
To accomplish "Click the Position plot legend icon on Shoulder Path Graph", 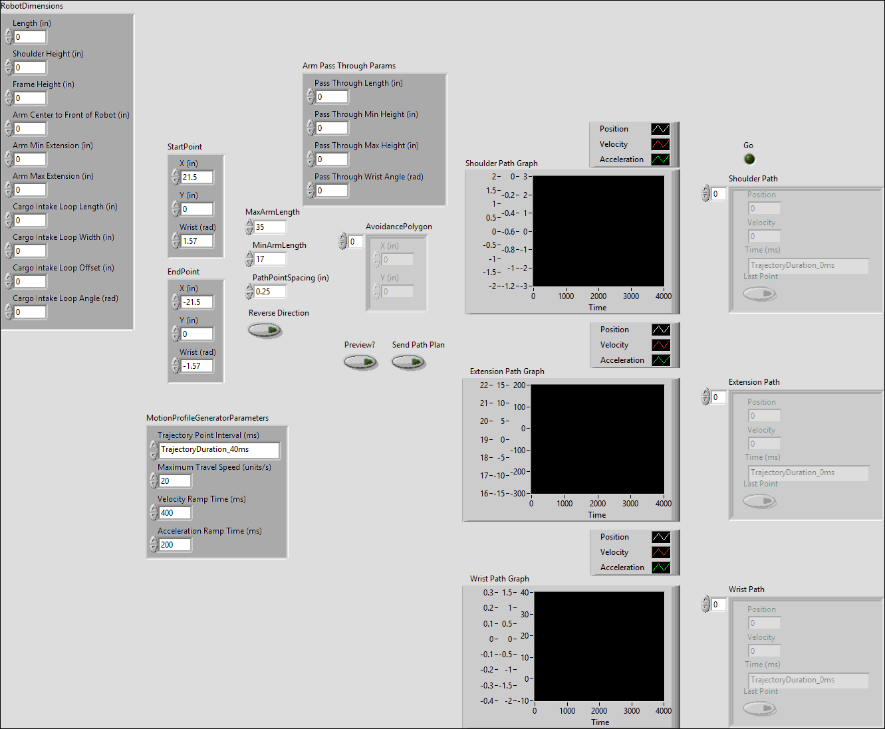I will (x=661, y=128).
